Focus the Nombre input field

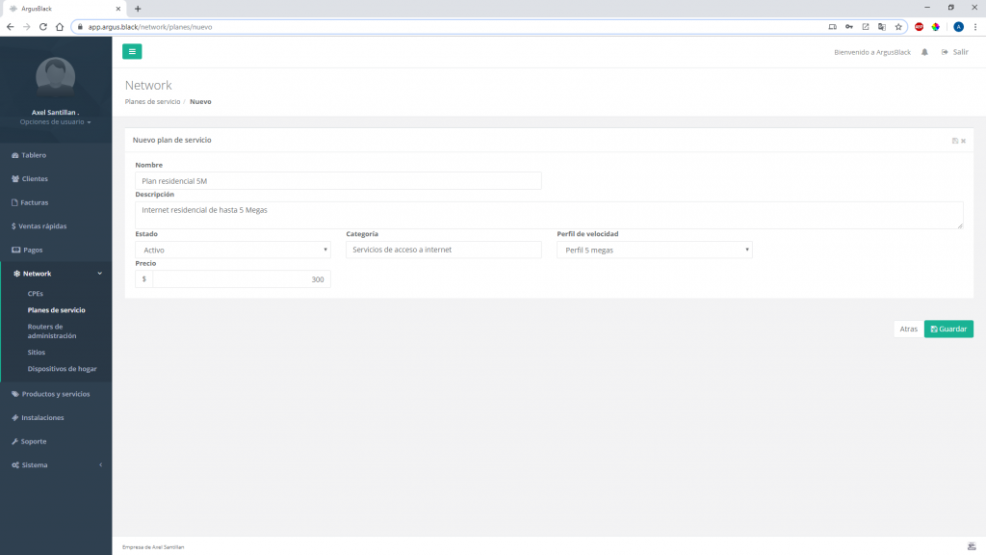(338, 180)
